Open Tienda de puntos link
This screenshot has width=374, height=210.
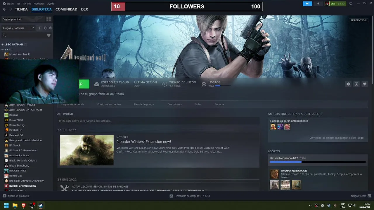point(144,104)
